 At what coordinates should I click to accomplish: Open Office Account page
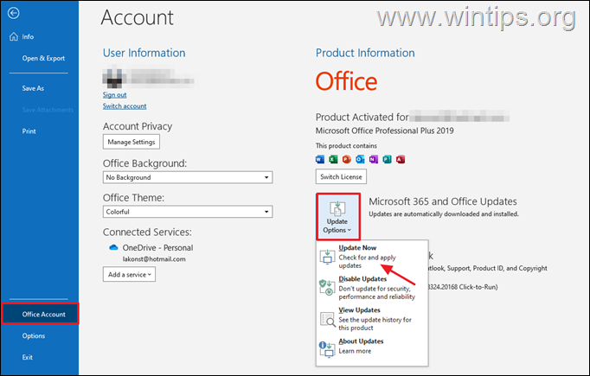tap(41, 314)
